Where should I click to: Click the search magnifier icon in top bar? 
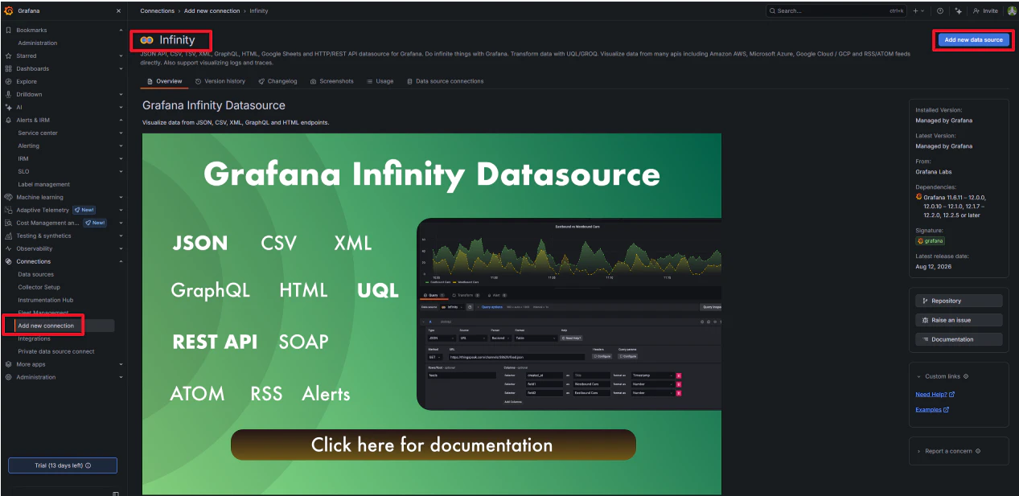[x=773, y=11]
